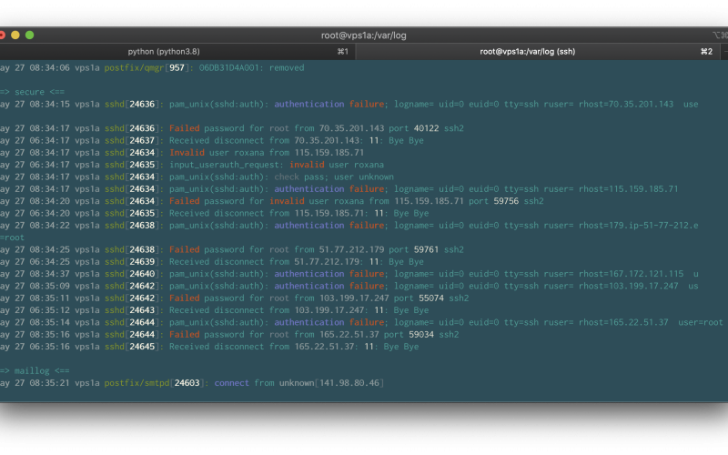The height and width of the screenshot is (455, 728).
Task: Click 'Received disconnect from 165.22.51.37' text
Action: (x=263, y=347)
